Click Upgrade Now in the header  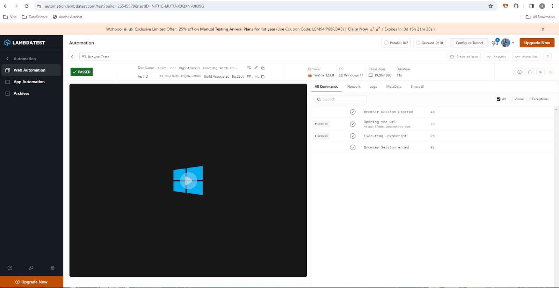(x=537, y=43)
